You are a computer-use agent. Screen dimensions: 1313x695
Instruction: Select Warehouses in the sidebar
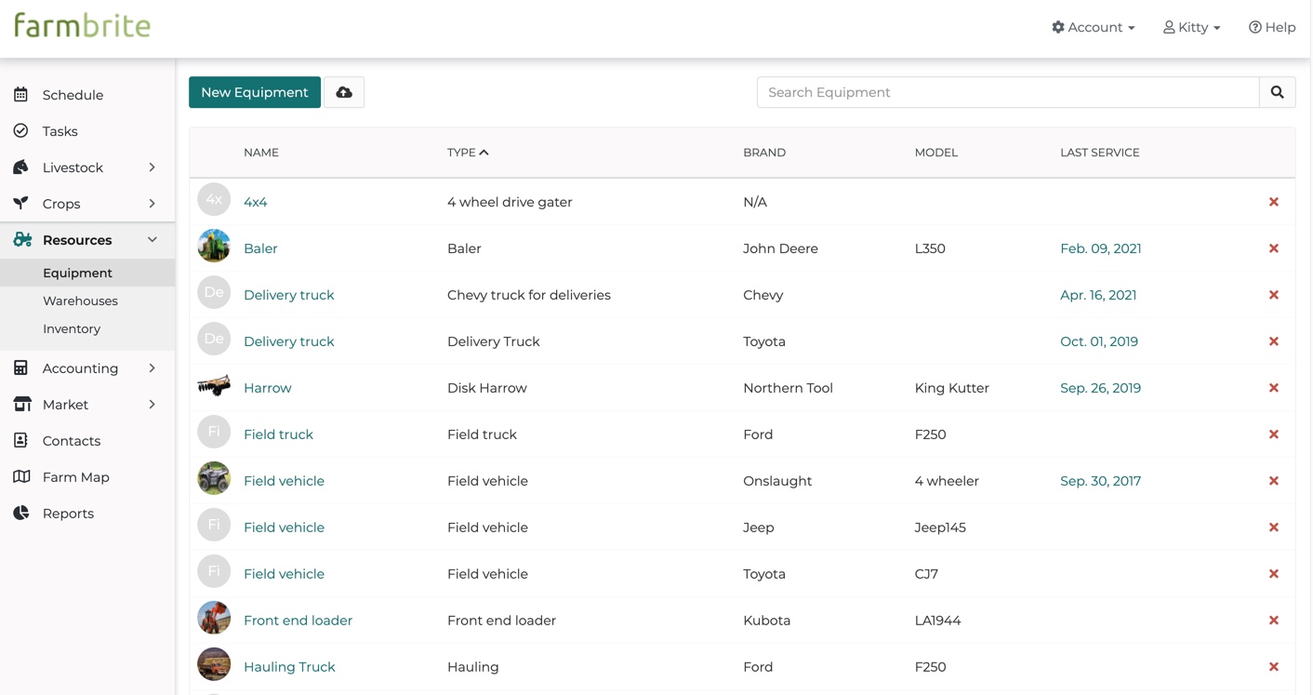80,301
